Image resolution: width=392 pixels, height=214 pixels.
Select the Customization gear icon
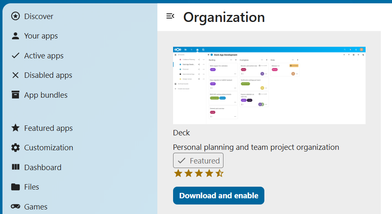coord(15,148)
